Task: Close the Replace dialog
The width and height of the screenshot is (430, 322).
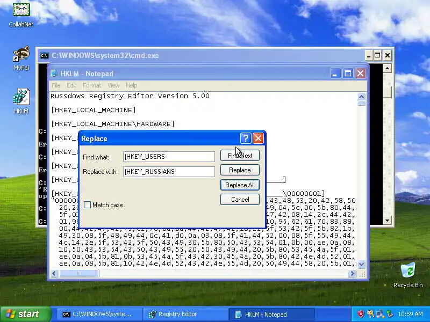Action: click(x=258, y=138)
